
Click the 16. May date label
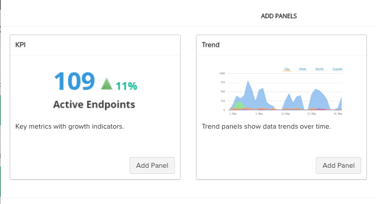click(x=285, y=113)
